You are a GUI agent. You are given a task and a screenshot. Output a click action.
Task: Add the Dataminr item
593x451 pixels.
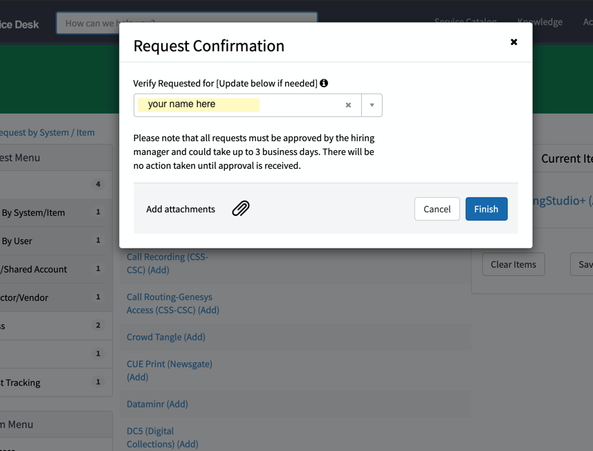[157, 404]
